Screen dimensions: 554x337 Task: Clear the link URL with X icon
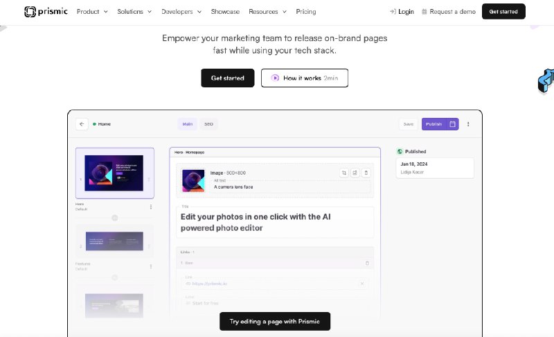[362, 284]
